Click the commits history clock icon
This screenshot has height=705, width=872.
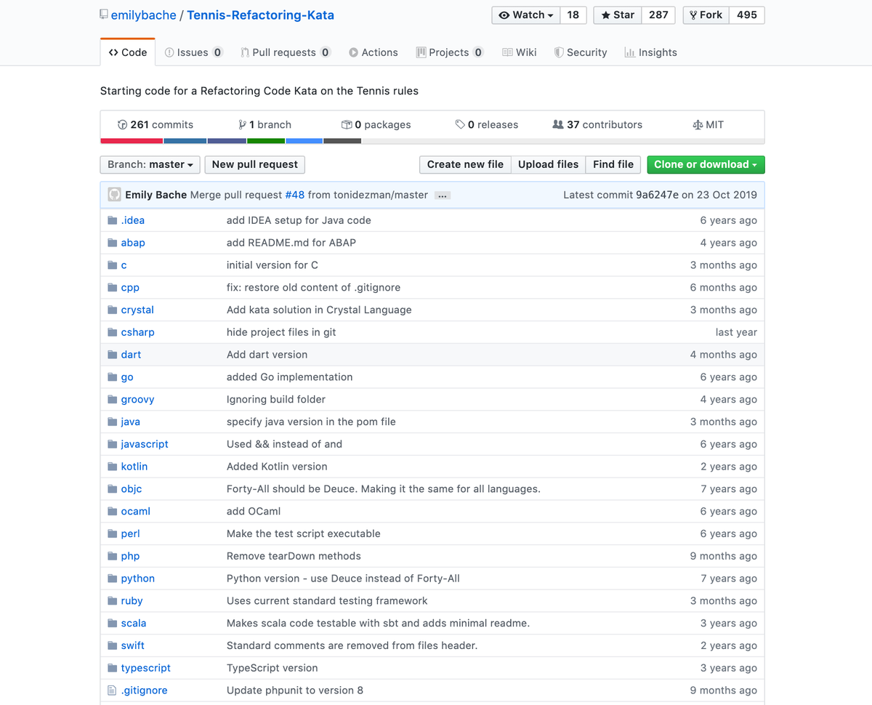point(122,125)
